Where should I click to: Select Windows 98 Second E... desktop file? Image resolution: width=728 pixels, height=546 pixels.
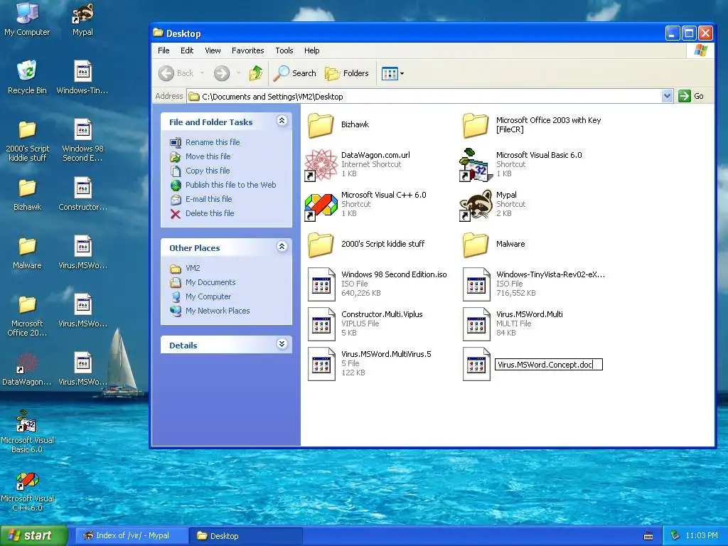(x=82, y=140)
